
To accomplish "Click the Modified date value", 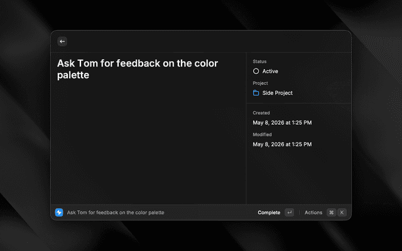I will tap(282, 144).
